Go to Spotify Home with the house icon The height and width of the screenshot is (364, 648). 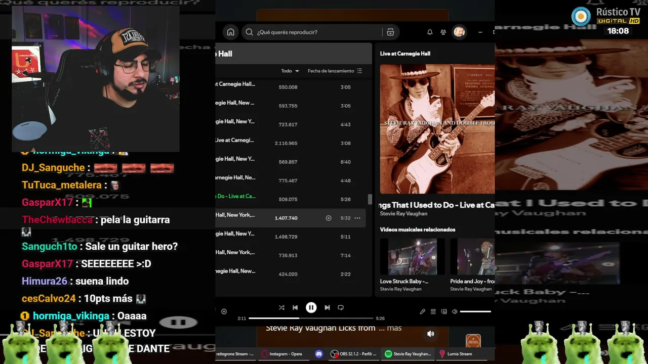pyautogui.click(x=231, y=32)
